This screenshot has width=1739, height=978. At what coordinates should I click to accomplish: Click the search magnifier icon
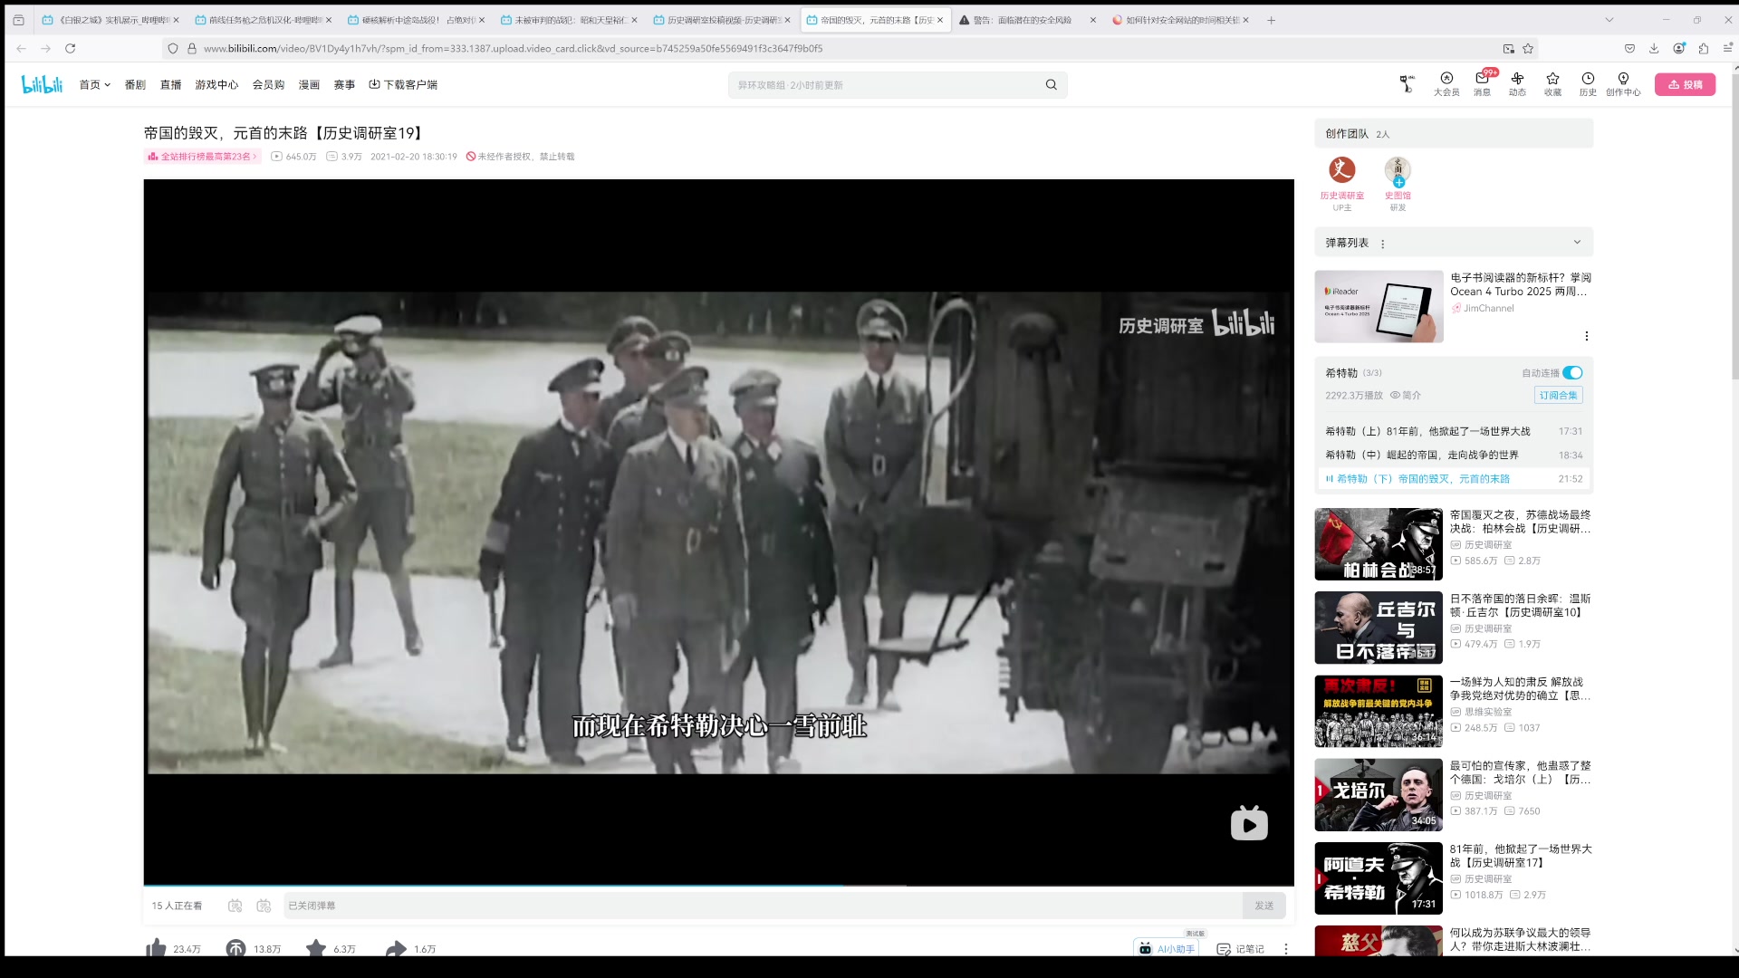pos(1051,85)
